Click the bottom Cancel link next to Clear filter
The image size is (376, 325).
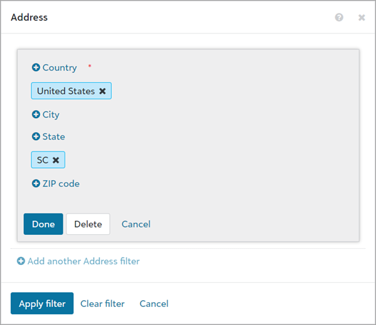(154, 304)
